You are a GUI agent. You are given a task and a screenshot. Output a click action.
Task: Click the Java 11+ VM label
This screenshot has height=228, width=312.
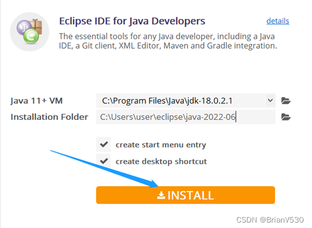(36, 101)
